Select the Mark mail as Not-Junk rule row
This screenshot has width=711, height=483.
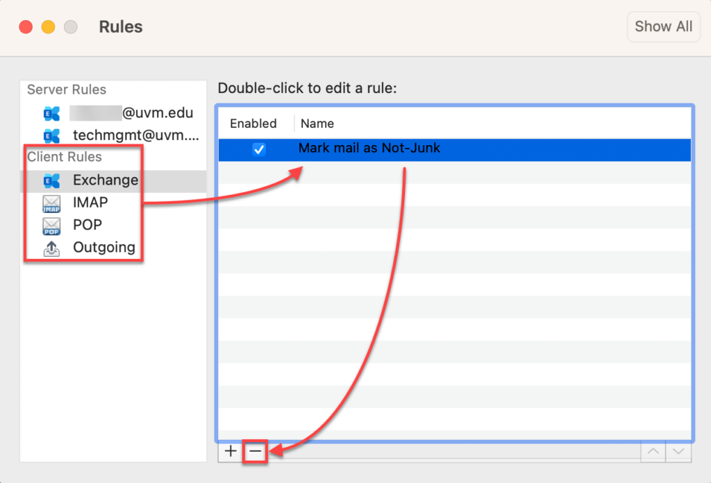coord(368,148)
